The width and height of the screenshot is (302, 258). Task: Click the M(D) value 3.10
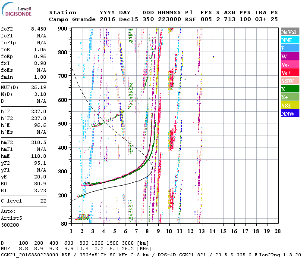(40, 94)
